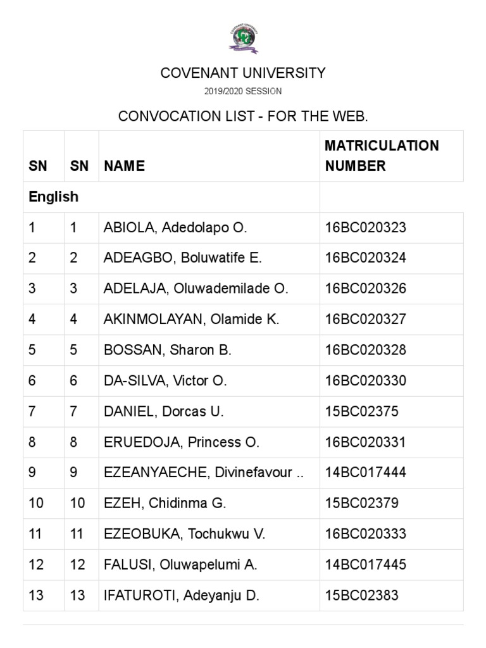The width and height of the screenshot is (486, 648).
Task: Click matriculation number 16BC020327
Action: click(x=365, y=320)
